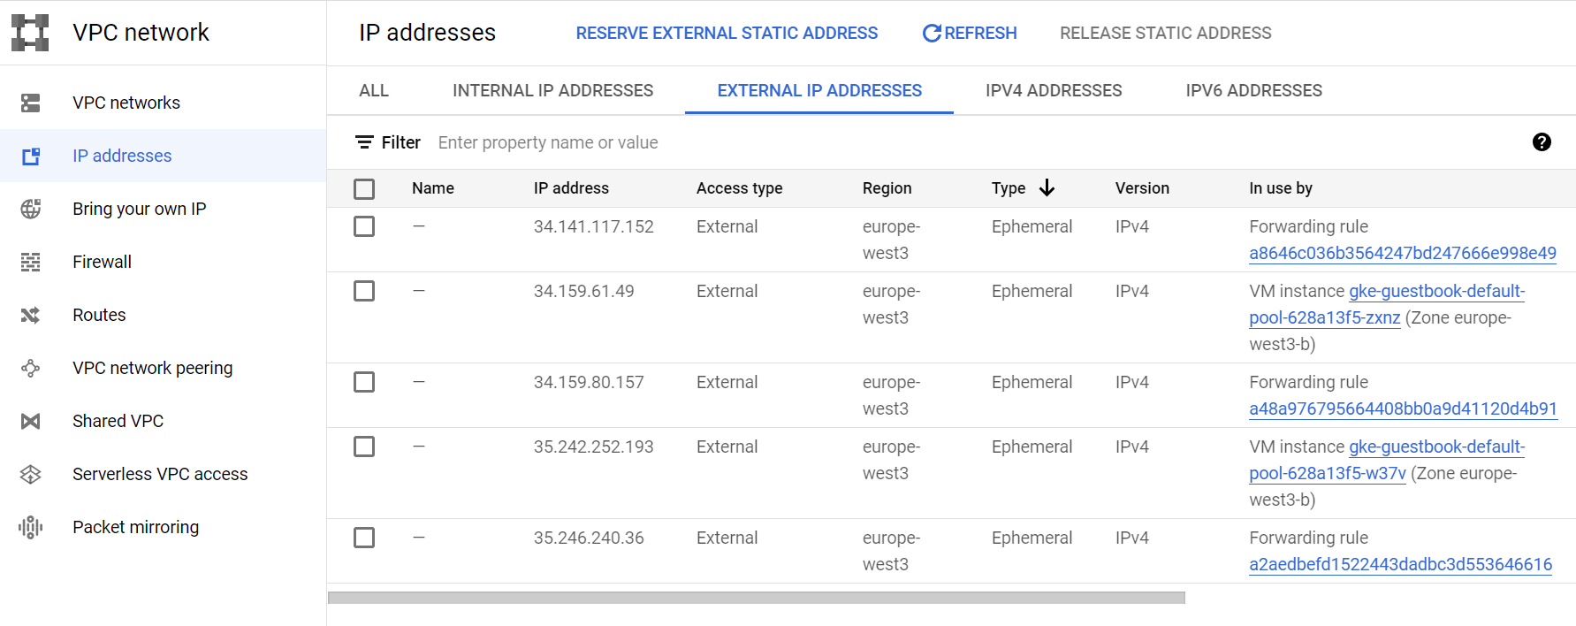Viewport: 1576px width, 626px height.
Task: Open Packet mirroring via its icon
Action: tap(31, 528)
